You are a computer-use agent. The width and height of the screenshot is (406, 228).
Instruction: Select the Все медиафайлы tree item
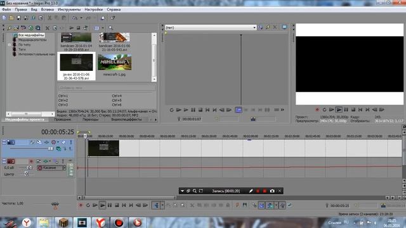pos(31,35)
